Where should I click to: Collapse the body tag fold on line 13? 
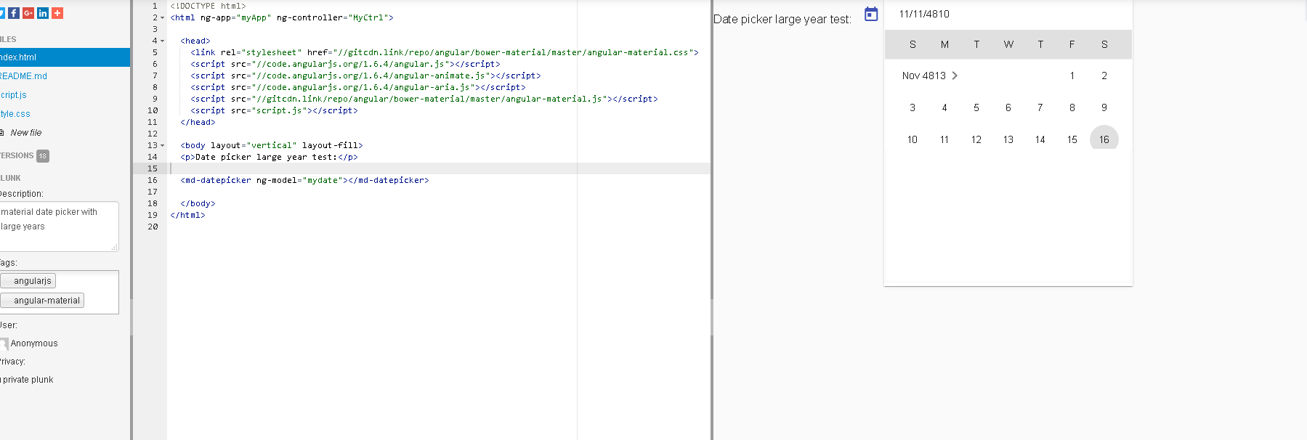coord(162,145)
